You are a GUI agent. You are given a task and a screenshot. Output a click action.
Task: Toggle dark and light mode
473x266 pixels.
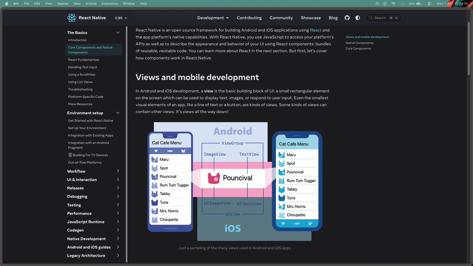tap(358, 18)
